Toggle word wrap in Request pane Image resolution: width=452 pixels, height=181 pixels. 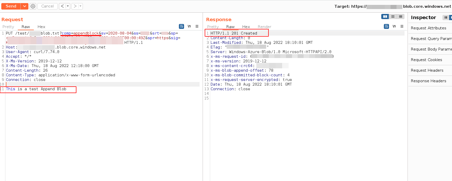[181, 26]
